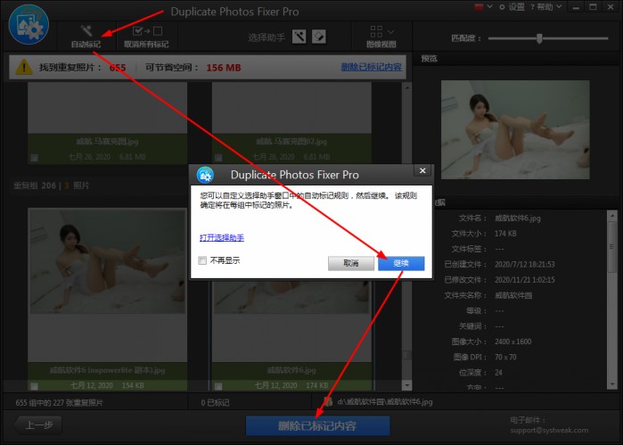Tick the 'Don't show again' (不再显示) checkbox

click(x=202, y=260)
